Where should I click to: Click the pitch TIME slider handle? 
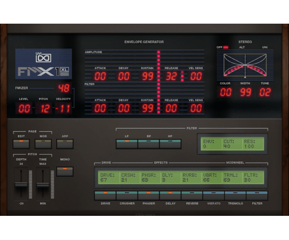point(43,185)
